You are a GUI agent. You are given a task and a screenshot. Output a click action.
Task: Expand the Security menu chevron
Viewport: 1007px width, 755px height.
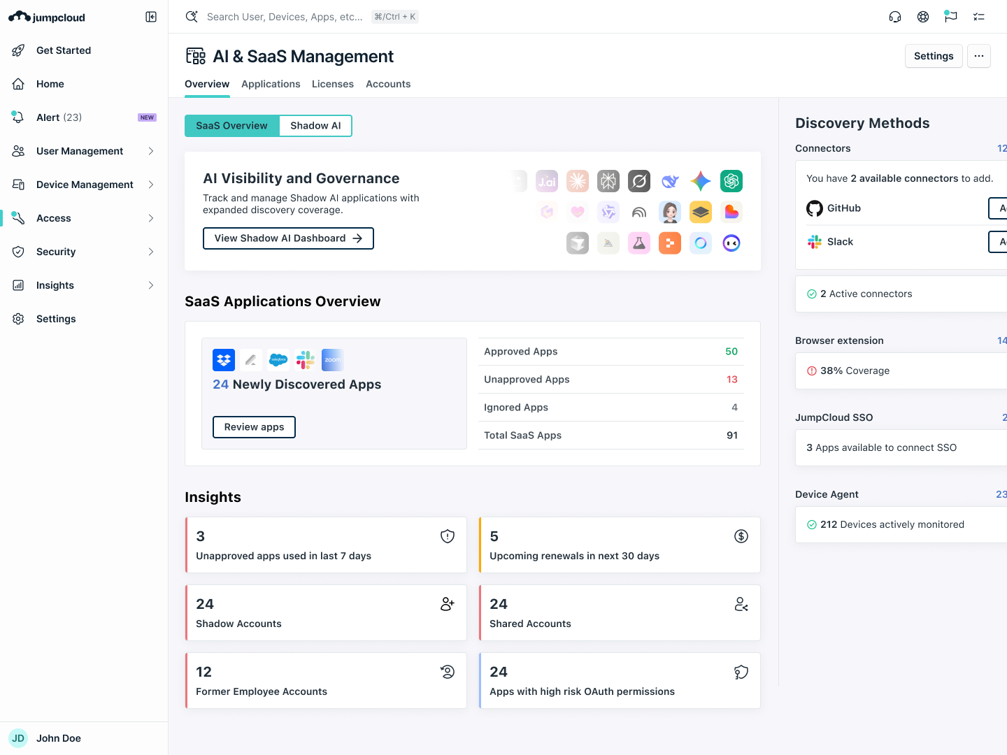point(152,252)
